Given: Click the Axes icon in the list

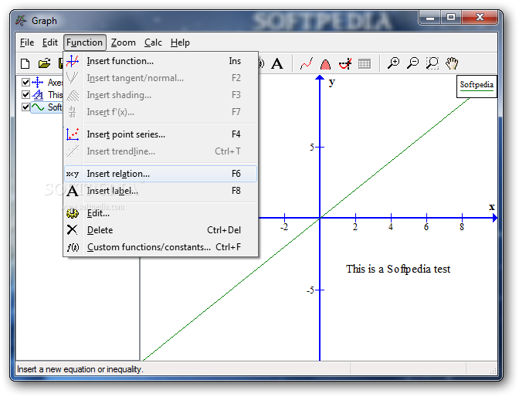Looking at the screenshot, I should [x=38, y=82].
